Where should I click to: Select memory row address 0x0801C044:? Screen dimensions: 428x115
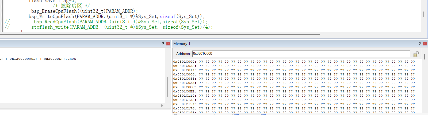185,70
